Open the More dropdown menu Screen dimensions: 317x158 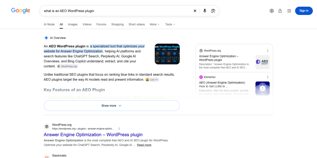tap(154, 25)
